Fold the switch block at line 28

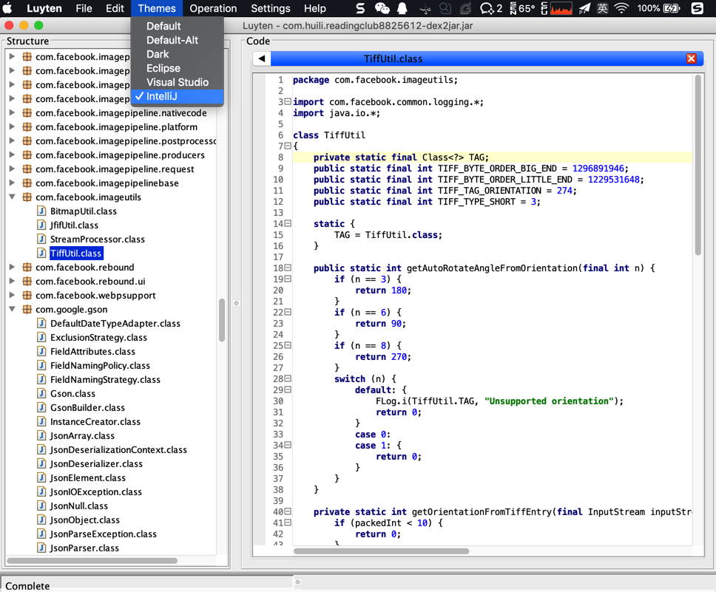pyautogui.click(x=288, y=379)
